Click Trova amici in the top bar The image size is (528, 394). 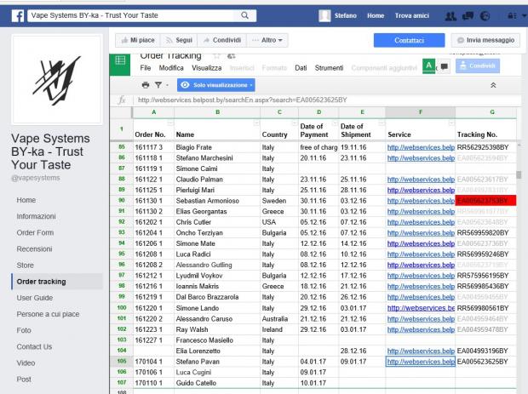tap(412, 16)
